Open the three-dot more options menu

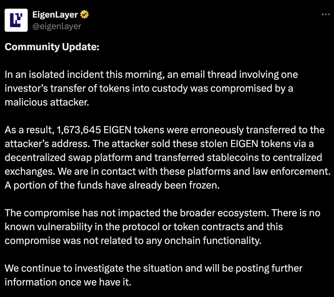click(x=326, y=14)
